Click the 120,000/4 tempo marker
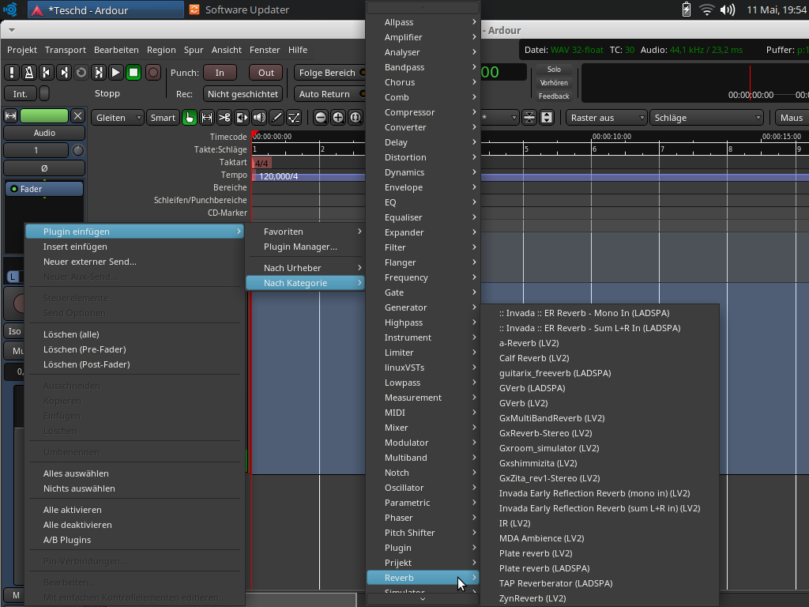Image resolution: width=809 pixels, height=607 pixels. point(278,176)
